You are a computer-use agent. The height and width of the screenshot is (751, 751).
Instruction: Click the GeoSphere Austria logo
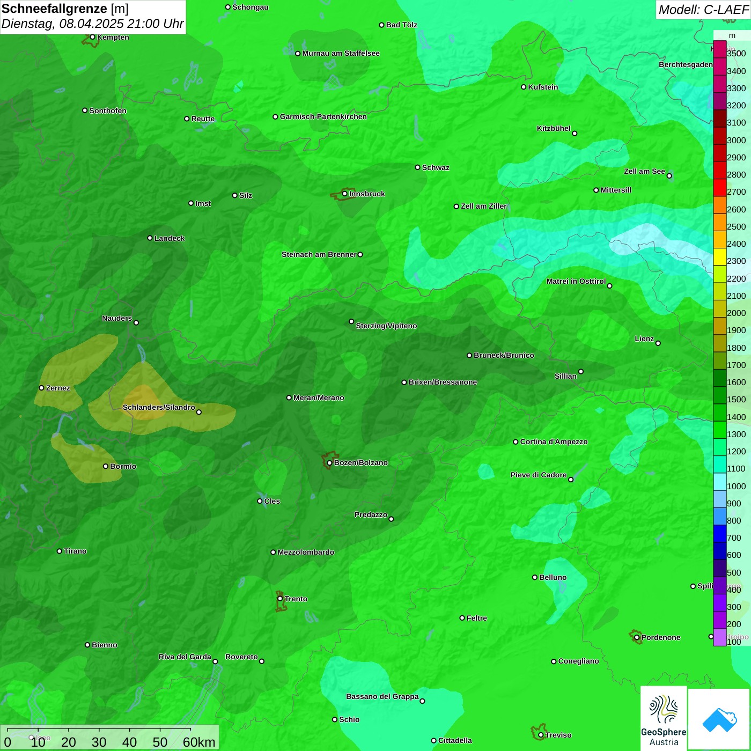pos(664,718)
